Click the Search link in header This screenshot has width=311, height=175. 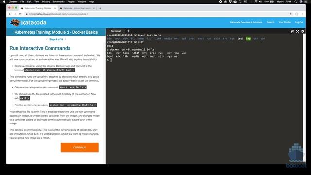(270, 22)
